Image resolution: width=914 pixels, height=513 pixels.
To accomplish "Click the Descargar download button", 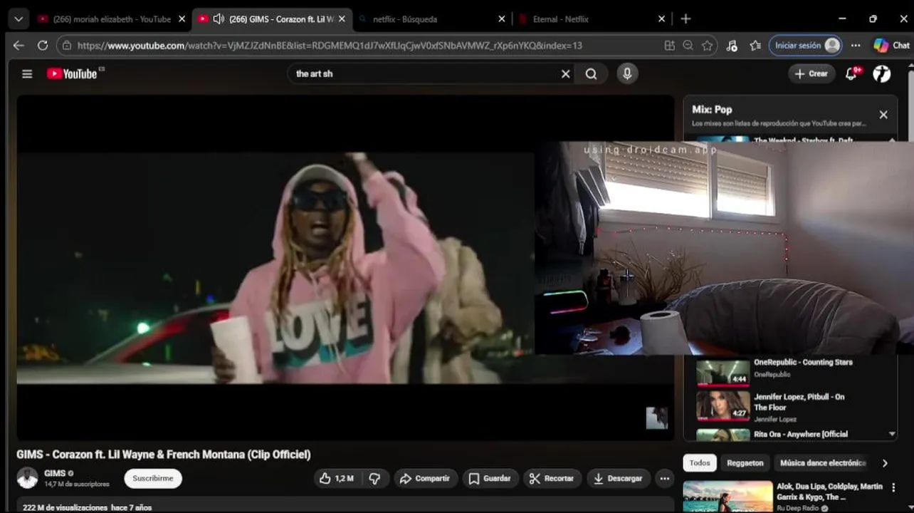I will (618, 478).
